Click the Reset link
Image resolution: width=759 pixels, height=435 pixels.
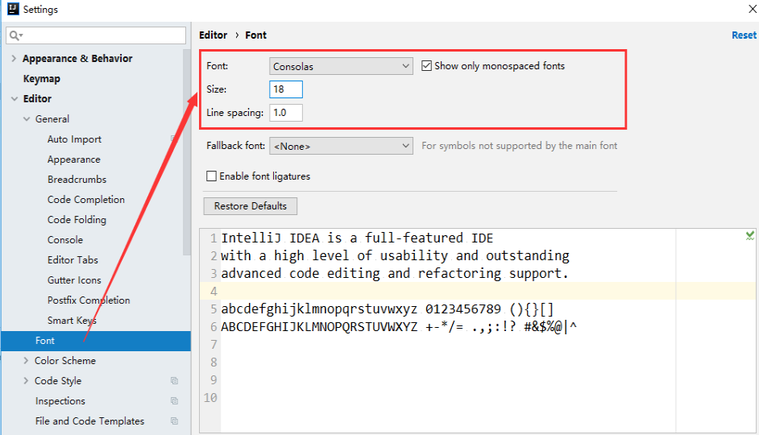pos(744,35)
